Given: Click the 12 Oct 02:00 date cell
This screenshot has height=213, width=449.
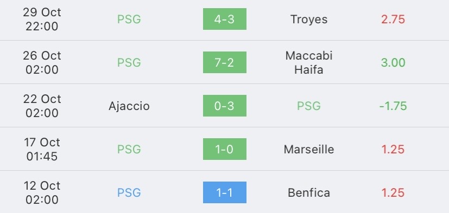Looking at the screenshot, I should tap(42, 192).
